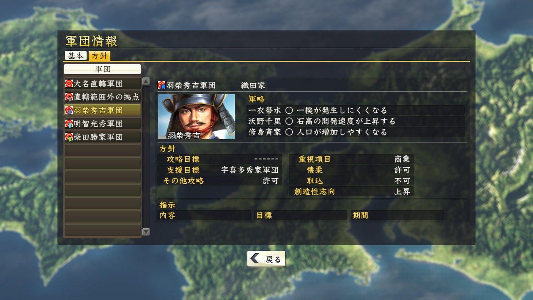Viewport: 533px width, 300px height.
Task: Click the clan crest icon beside 明智光秀軍団
Action: (x=69, y=124)
